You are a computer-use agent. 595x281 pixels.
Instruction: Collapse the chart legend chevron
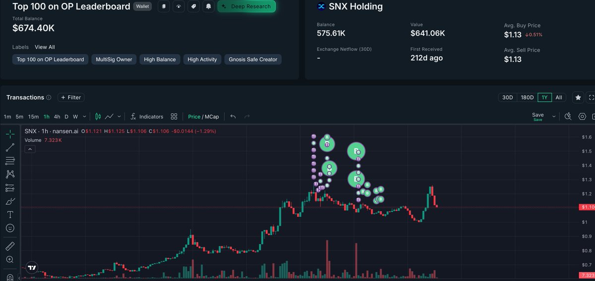(x=30, y=149)
